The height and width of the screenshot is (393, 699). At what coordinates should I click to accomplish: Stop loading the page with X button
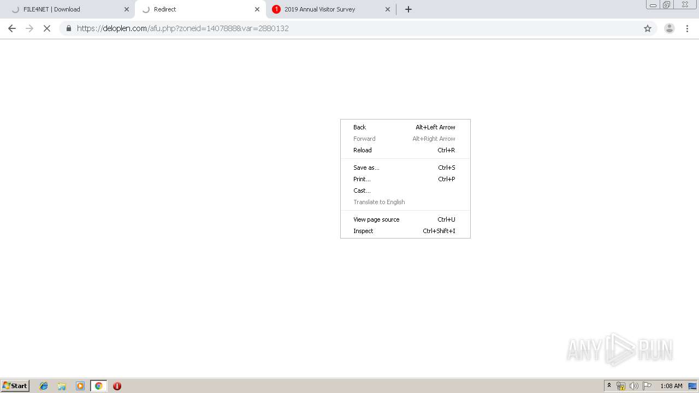pos(47,28)
